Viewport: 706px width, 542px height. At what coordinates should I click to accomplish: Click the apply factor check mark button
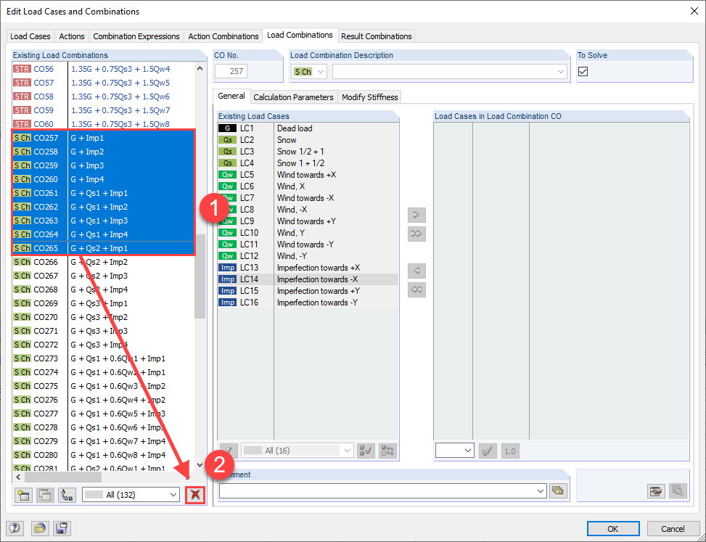point(488,451)
